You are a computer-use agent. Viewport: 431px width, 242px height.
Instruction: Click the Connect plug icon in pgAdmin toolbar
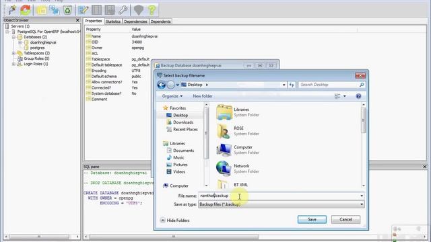12,10
